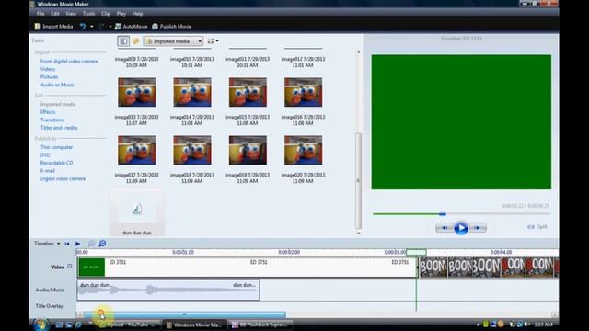
Task: Click the timeline scroll left arrow
Action: coord(80,314)
